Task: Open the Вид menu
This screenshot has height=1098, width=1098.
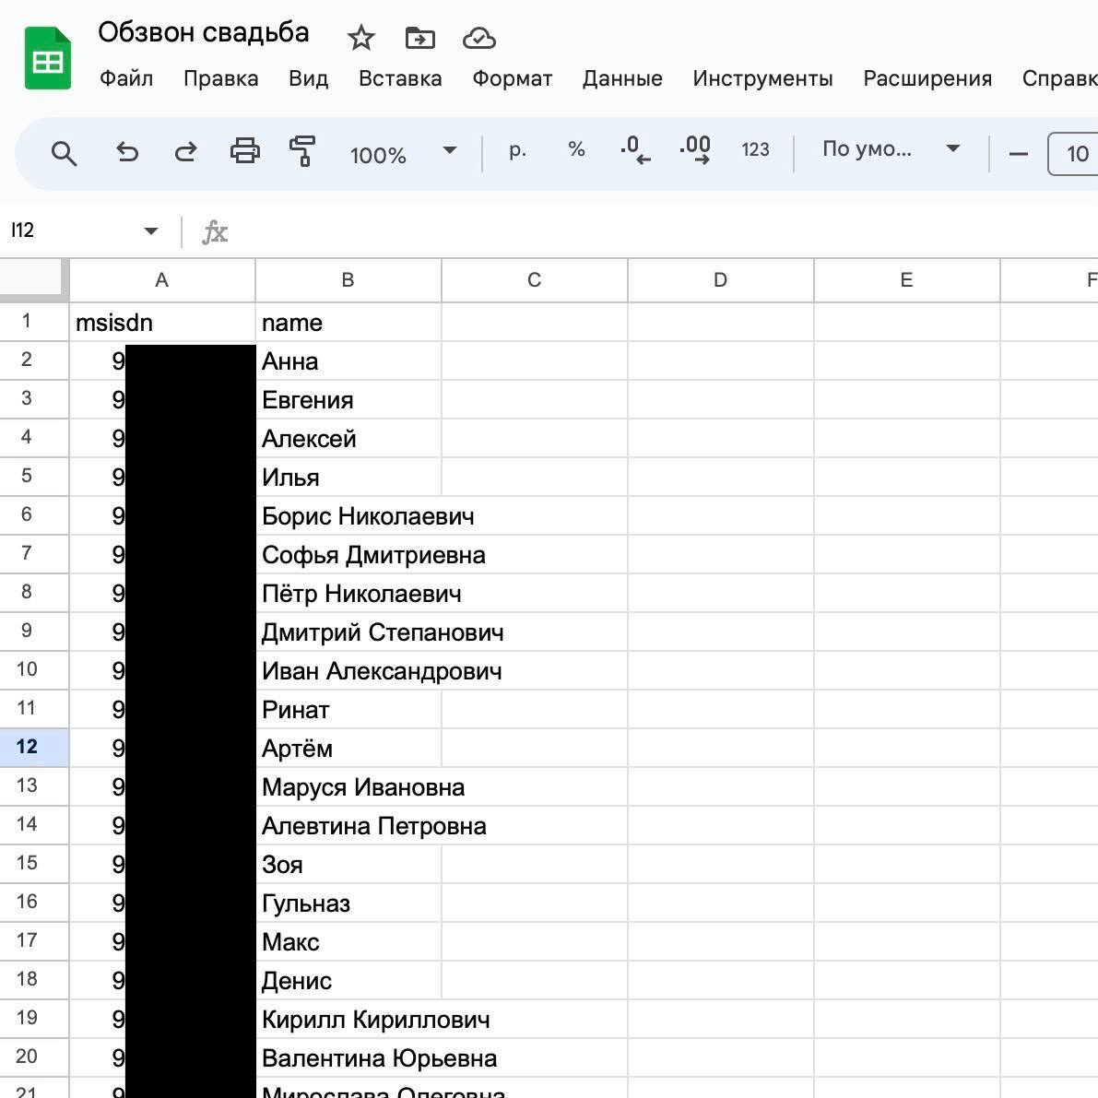Action: coord(308,78)
